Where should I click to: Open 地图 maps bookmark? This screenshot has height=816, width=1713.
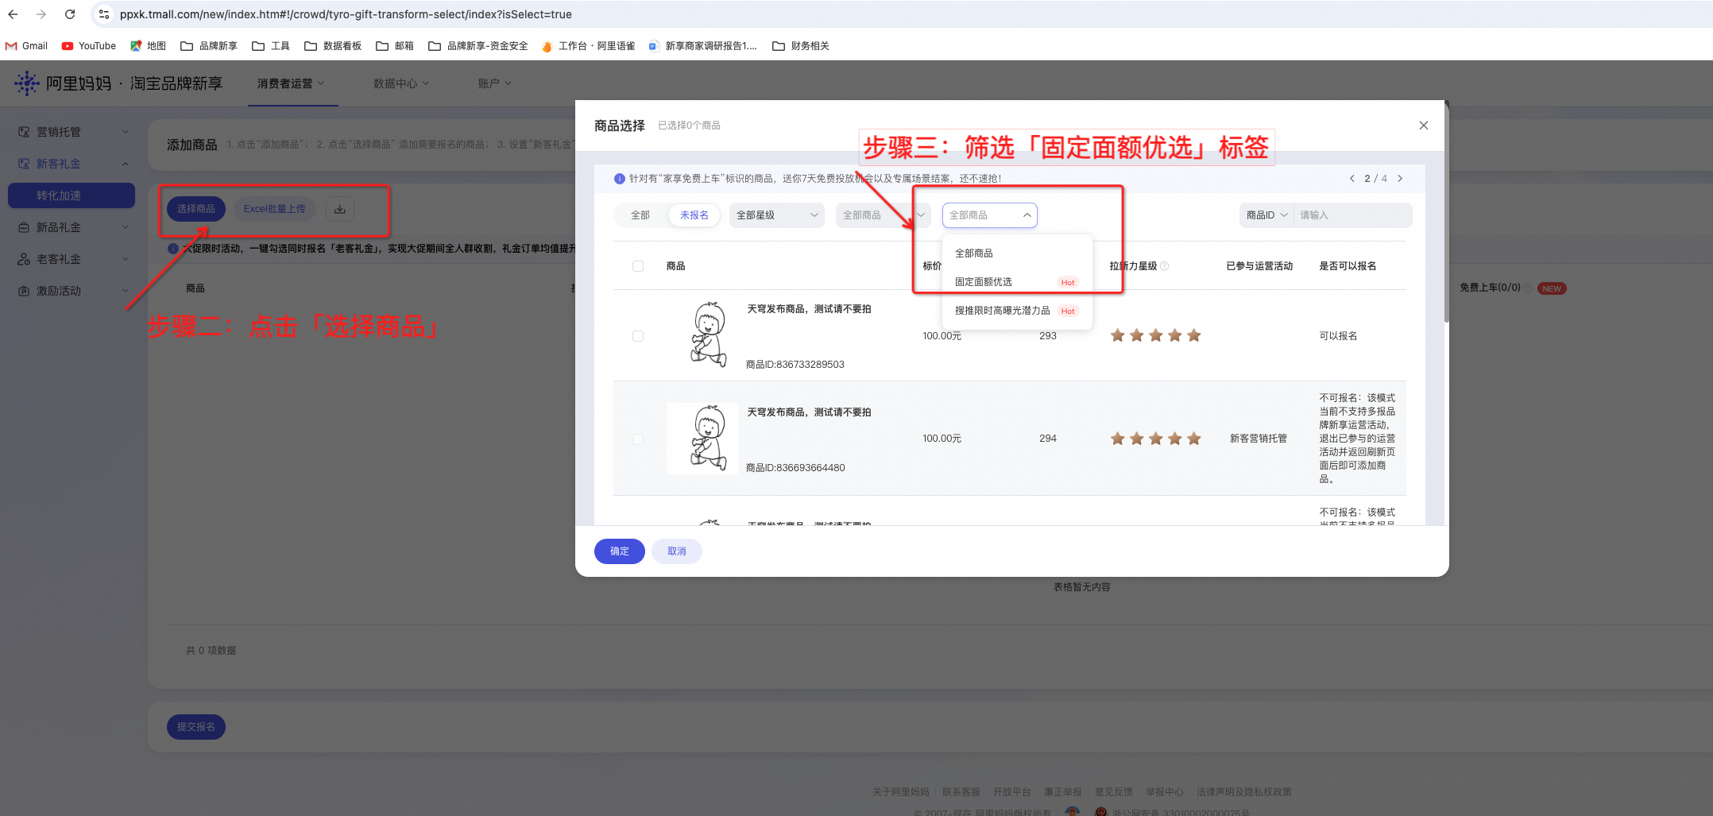149,46
